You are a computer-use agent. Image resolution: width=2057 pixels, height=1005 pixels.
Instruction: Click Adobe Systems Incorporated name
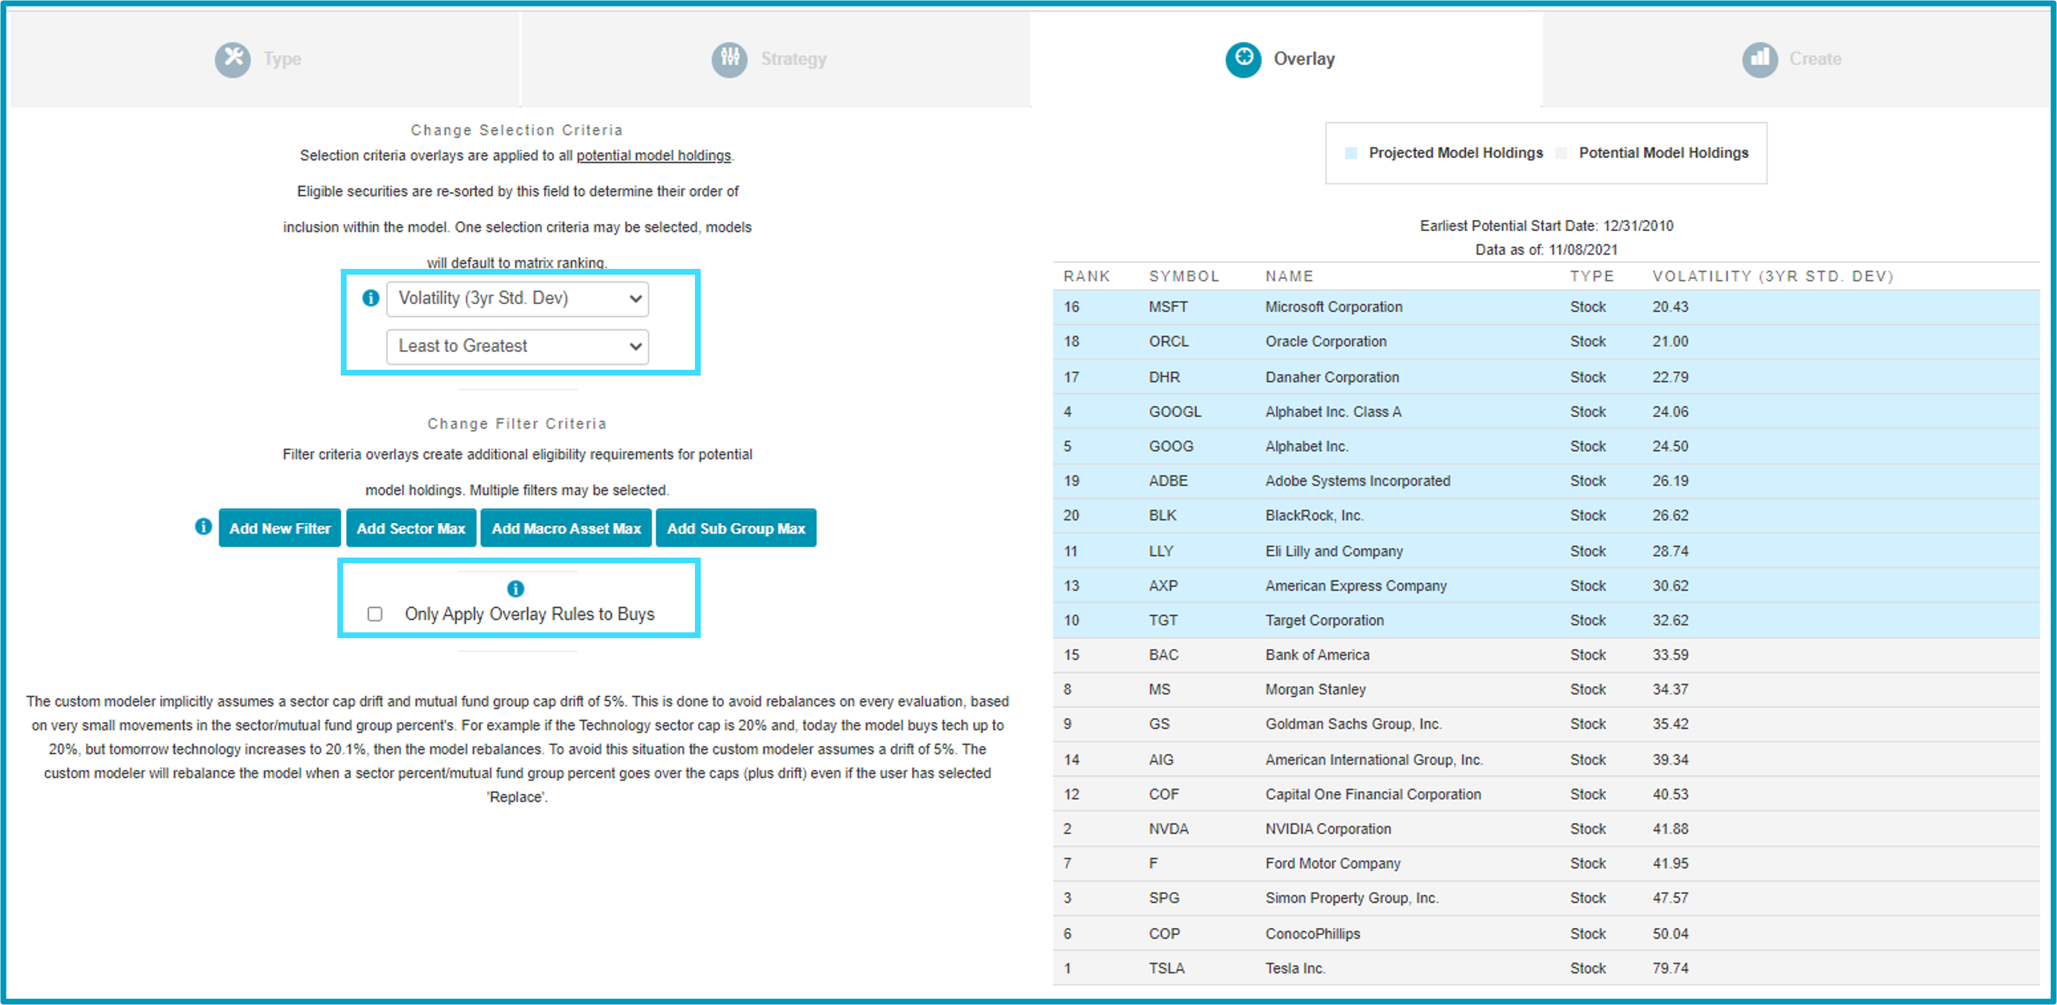point(1357,482)
